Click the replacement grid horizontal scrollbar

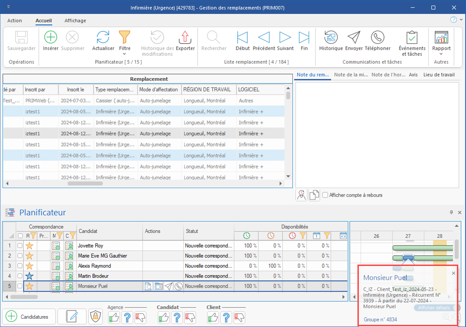coord(85,184)
